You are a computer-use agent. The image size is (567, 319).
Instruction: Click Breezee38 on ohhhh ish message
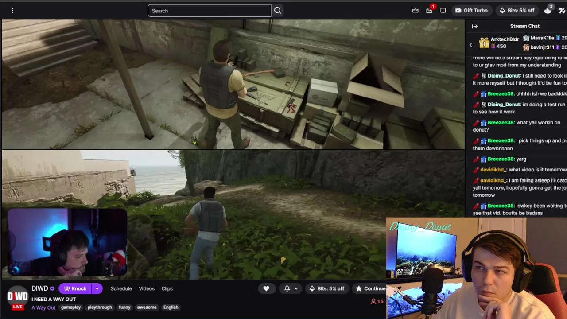[501, 94]
